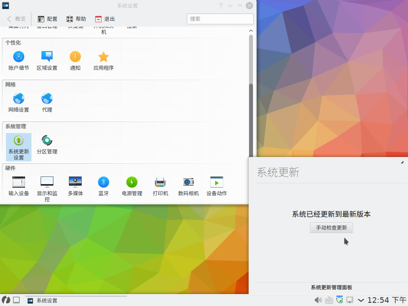Open 通知 notification settings
The width and height of the screenshot is (408, 306).
point(75,61)
